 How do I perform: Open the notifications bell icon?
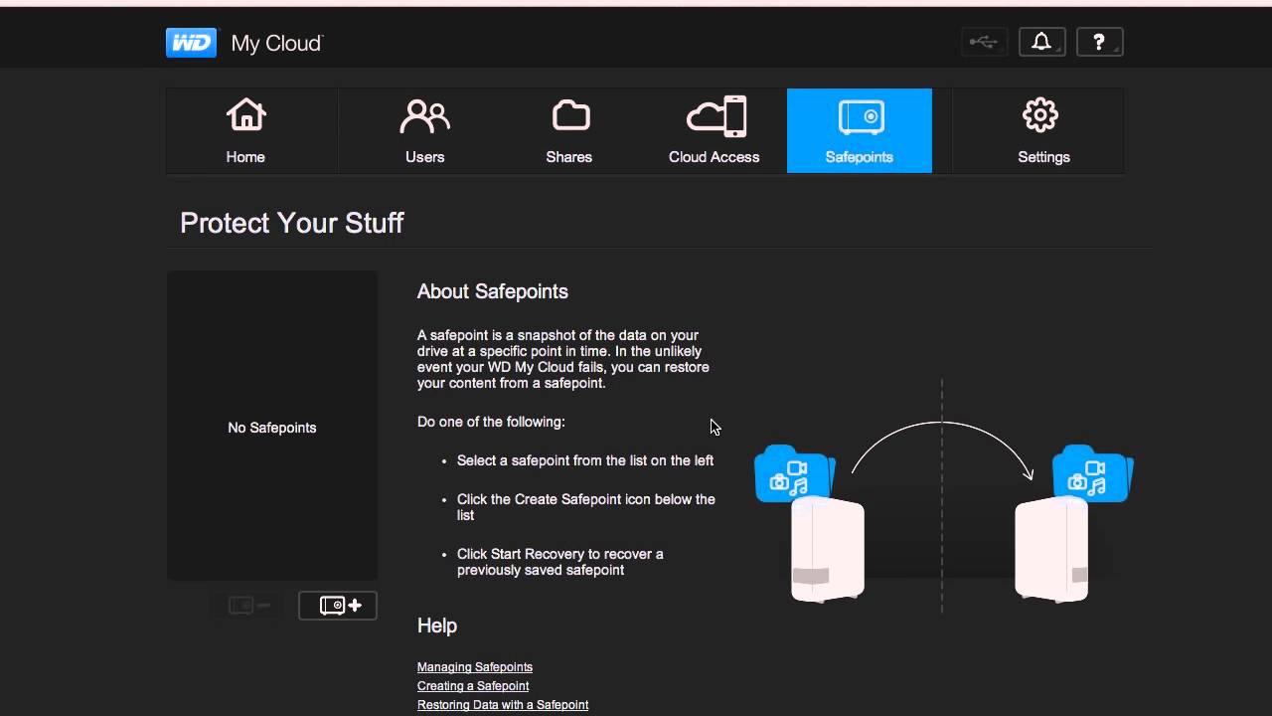tap(1041, 42)
